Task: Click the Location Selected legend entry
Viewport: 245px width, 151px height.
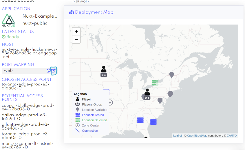Action: 94,120
